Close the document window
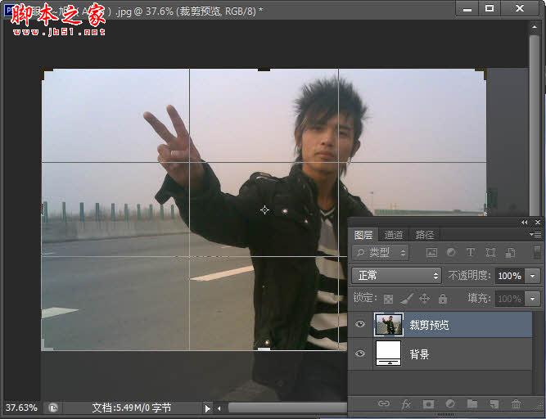Viewport: 546px width, 419px height. 520,9
